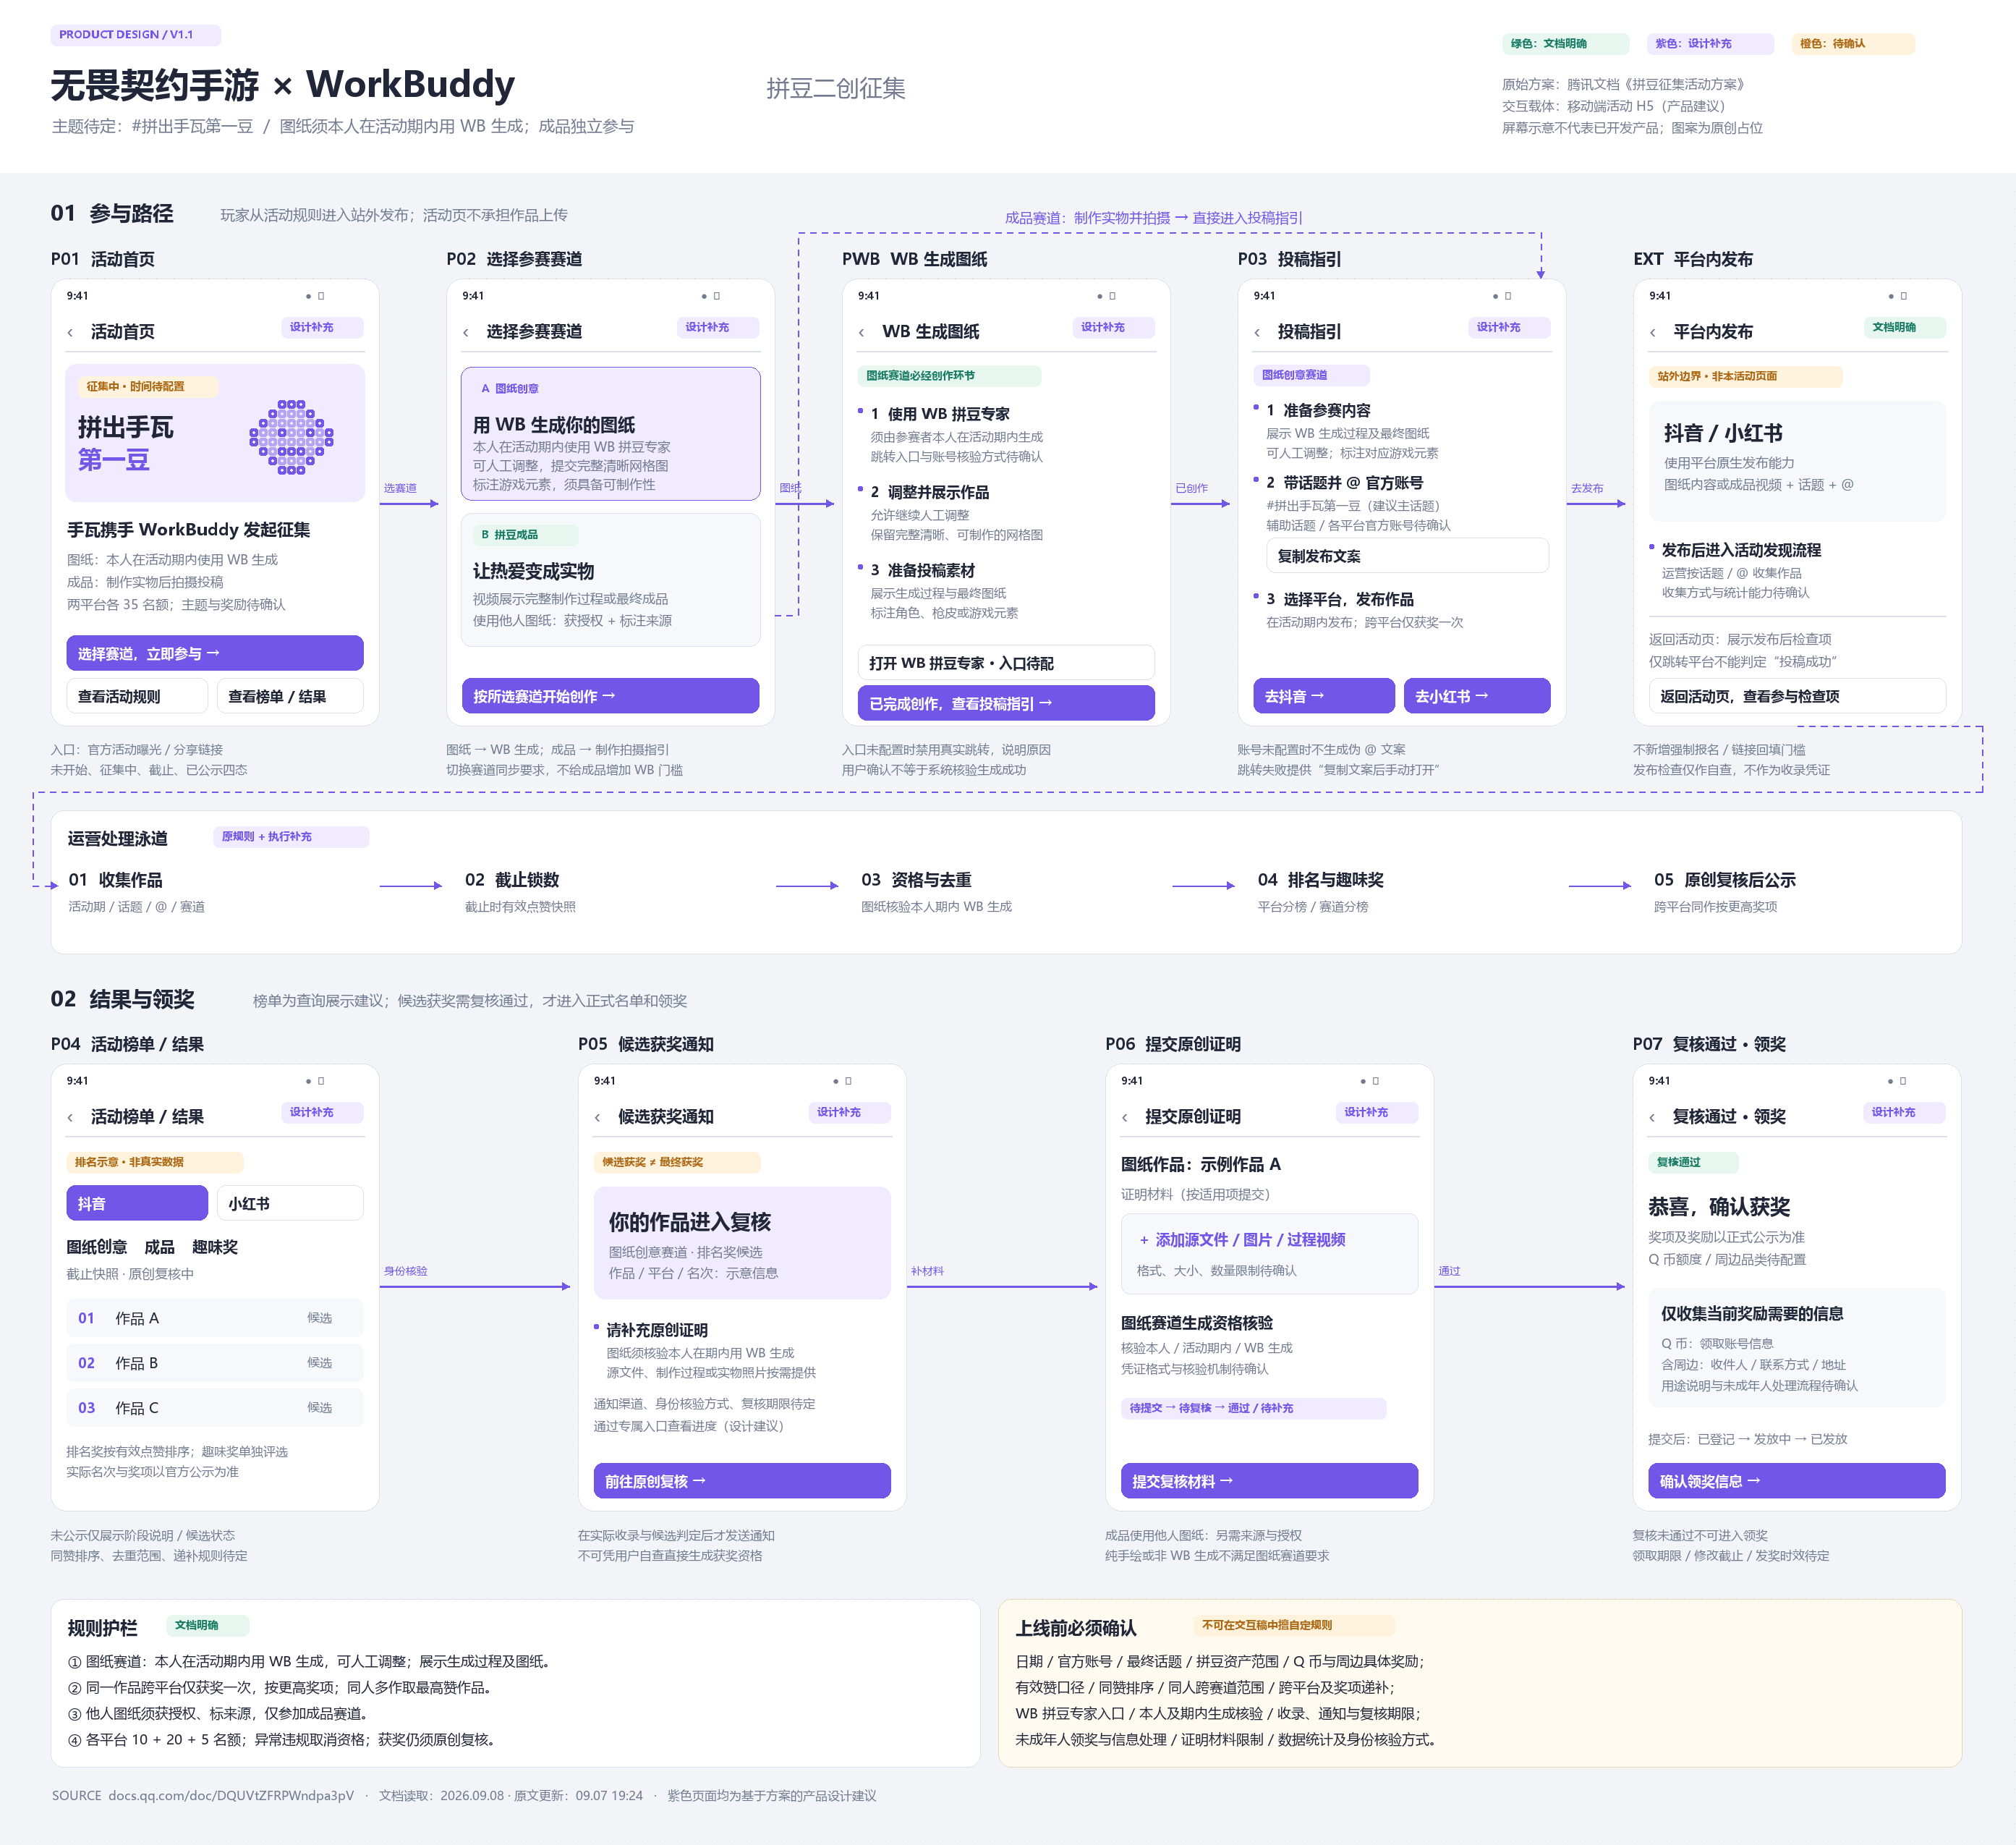Click the 不可在交互稿中擅自定规则 warning tag
This screenshot has width=2016, height=1845.
(x=1294, y=1626)
